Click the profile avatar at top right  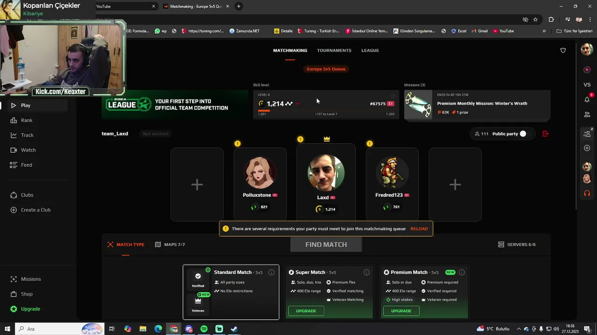tap(587, 49)
